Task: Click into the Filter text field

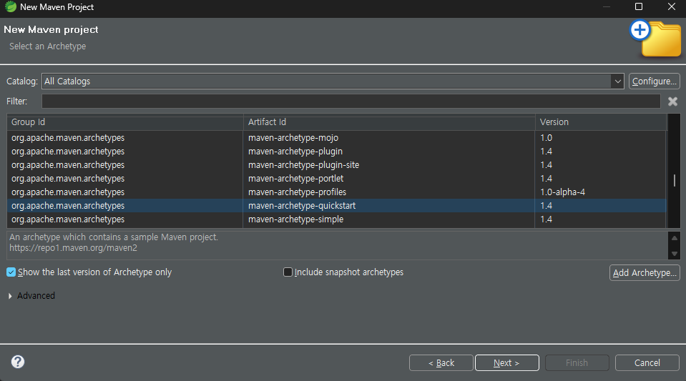Action: coord(351,101)
